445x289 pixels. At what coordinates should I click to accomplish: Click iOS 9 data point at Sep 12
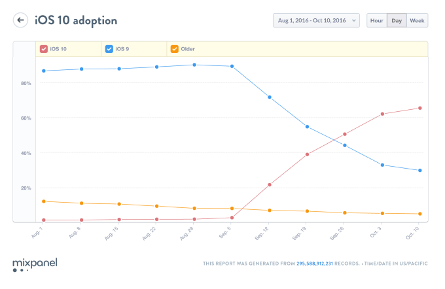pyautogui.click(x=269, y=97)
